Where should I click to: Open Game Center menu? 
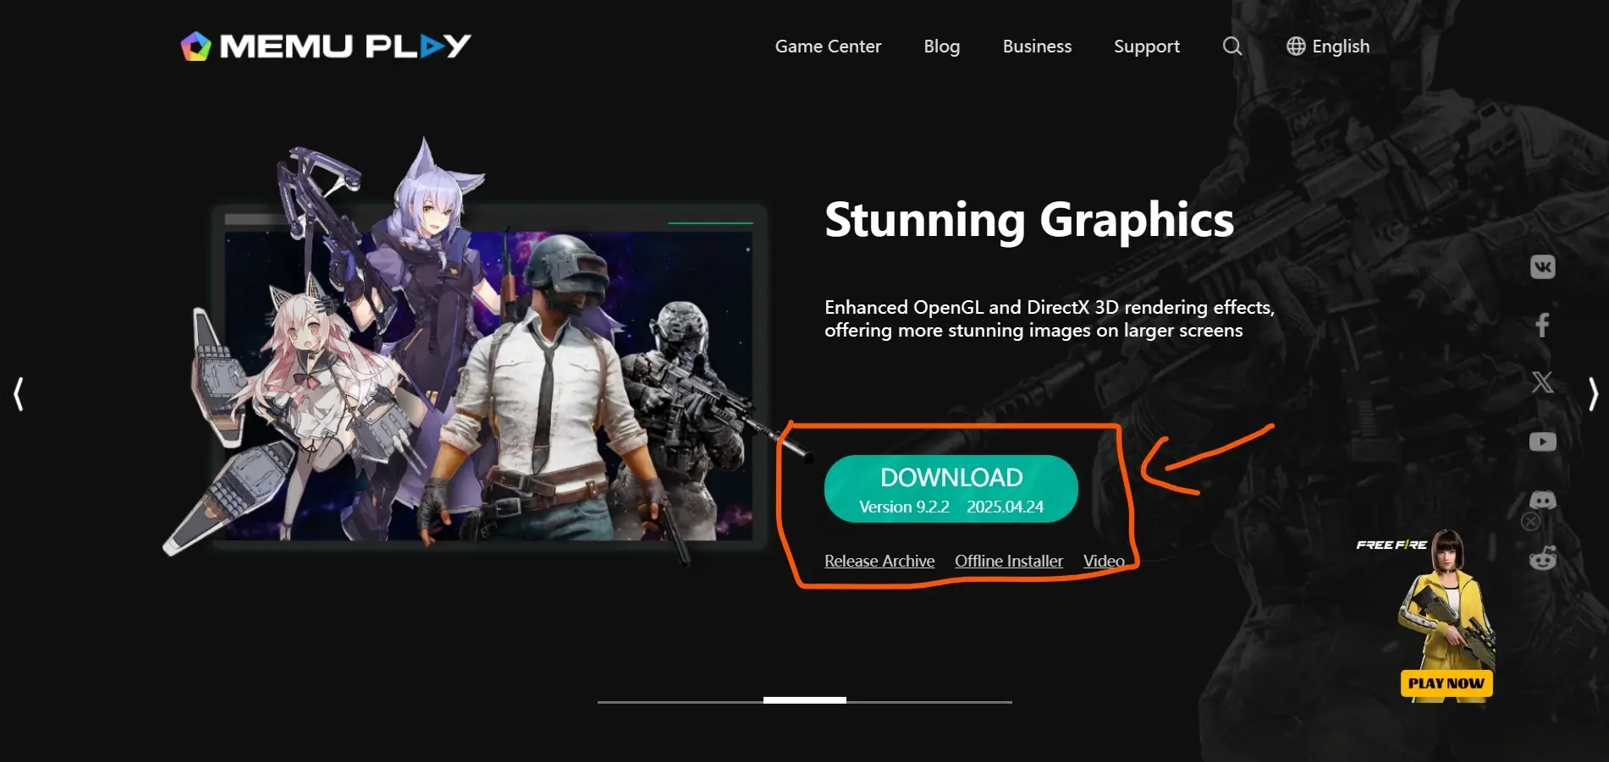[x=828, y=47]
